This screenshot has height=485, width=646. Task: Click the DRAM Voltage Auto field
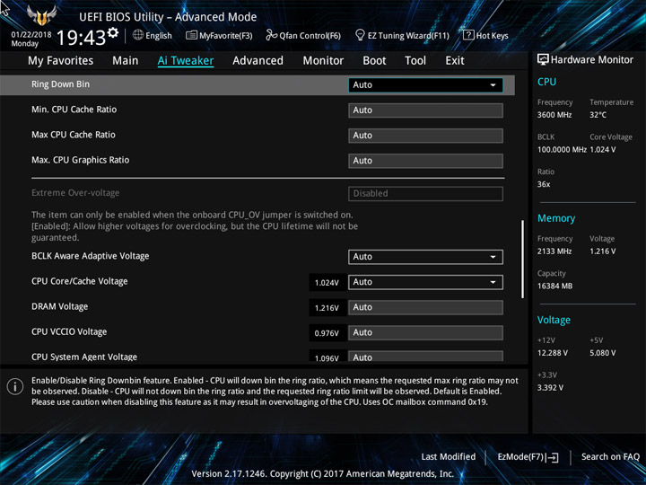coord(425,307)
